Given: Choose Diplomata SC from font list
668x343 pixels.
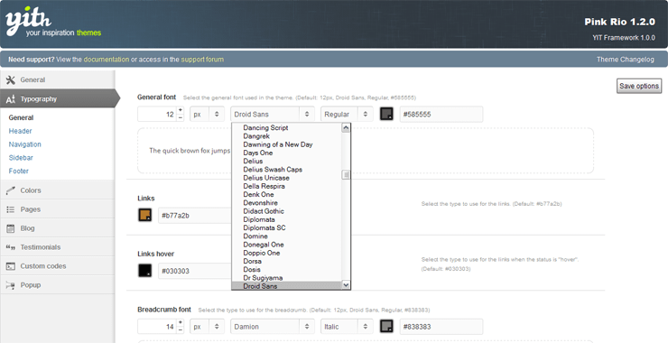Looking at the screenshot, I should (x=287, y=228).
